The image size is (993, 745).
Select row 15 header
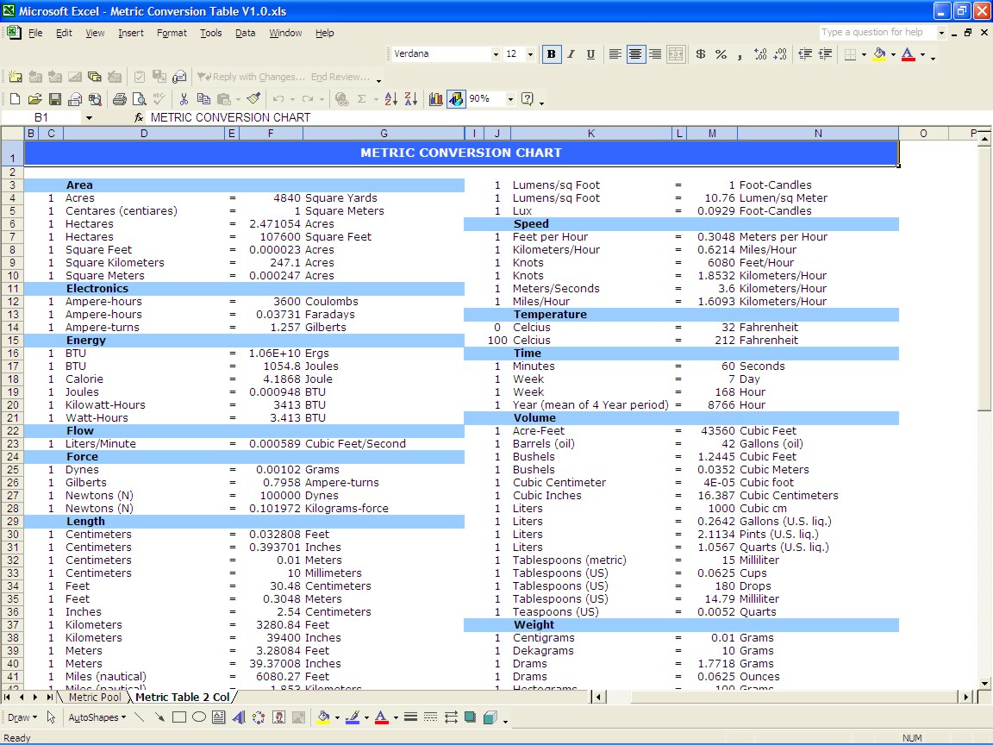(x=12, y=341)
